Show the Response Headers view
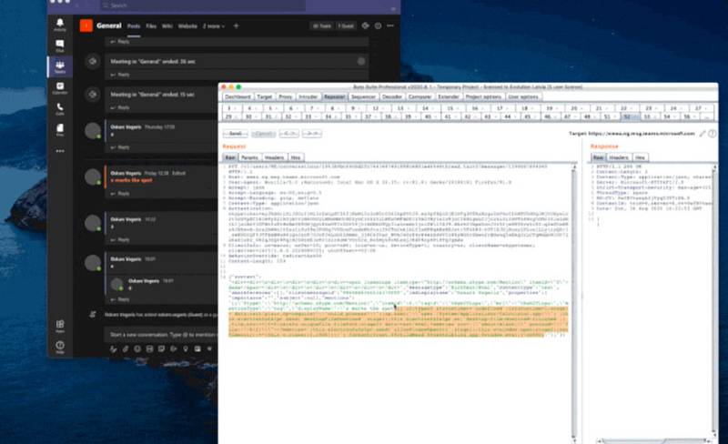This screenshot has height=444, width=728. click(x=619, y=157)
